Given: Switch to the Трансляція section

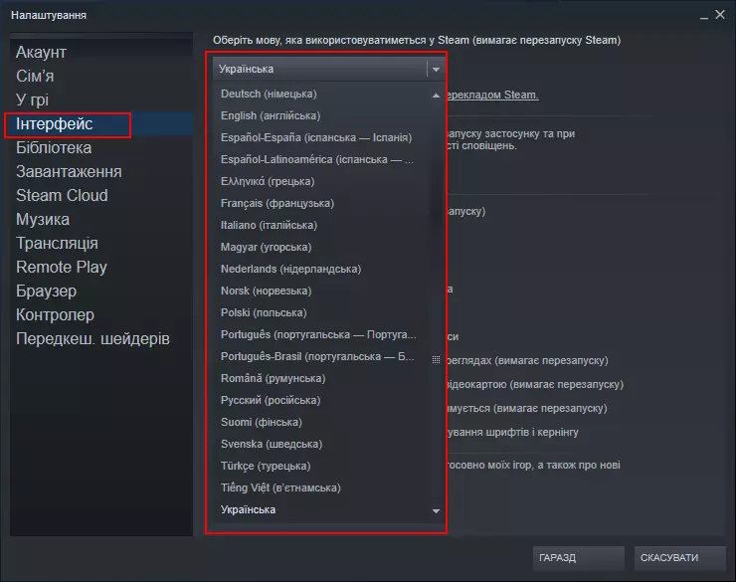Looking at the screenshot, I should (58, 243).
